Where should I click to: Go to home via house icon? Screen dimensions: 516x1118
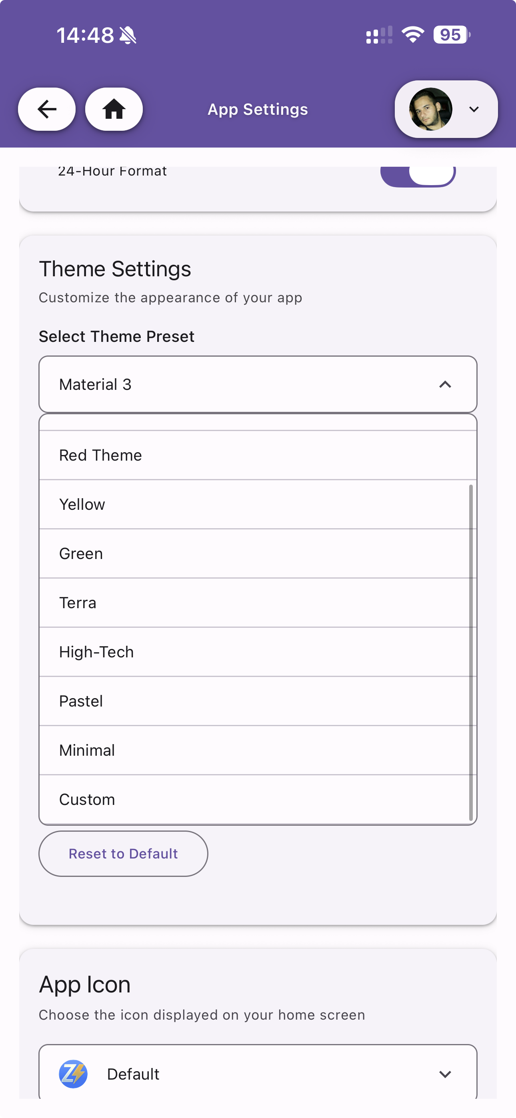coord(114,109)
